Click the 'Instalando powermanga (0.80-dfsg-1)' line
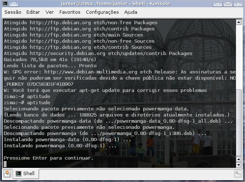Viewport: 245px width, 182px height. pos(60,146)
